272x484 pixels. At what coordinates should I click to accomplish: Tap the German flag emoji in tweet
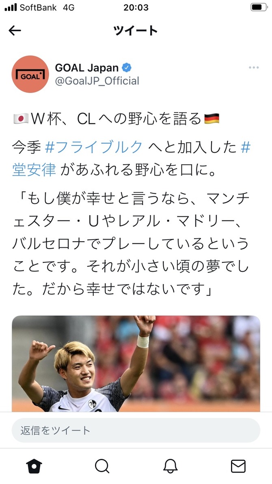coord(212,119)
